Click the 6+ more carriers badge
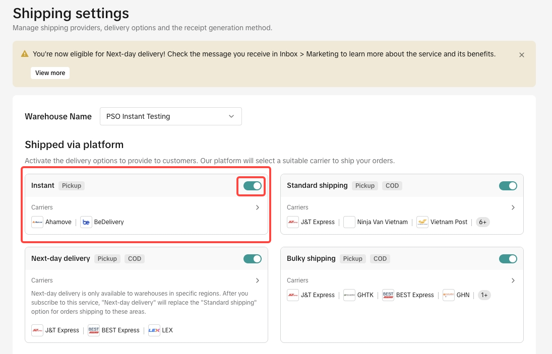 [482, 222]
